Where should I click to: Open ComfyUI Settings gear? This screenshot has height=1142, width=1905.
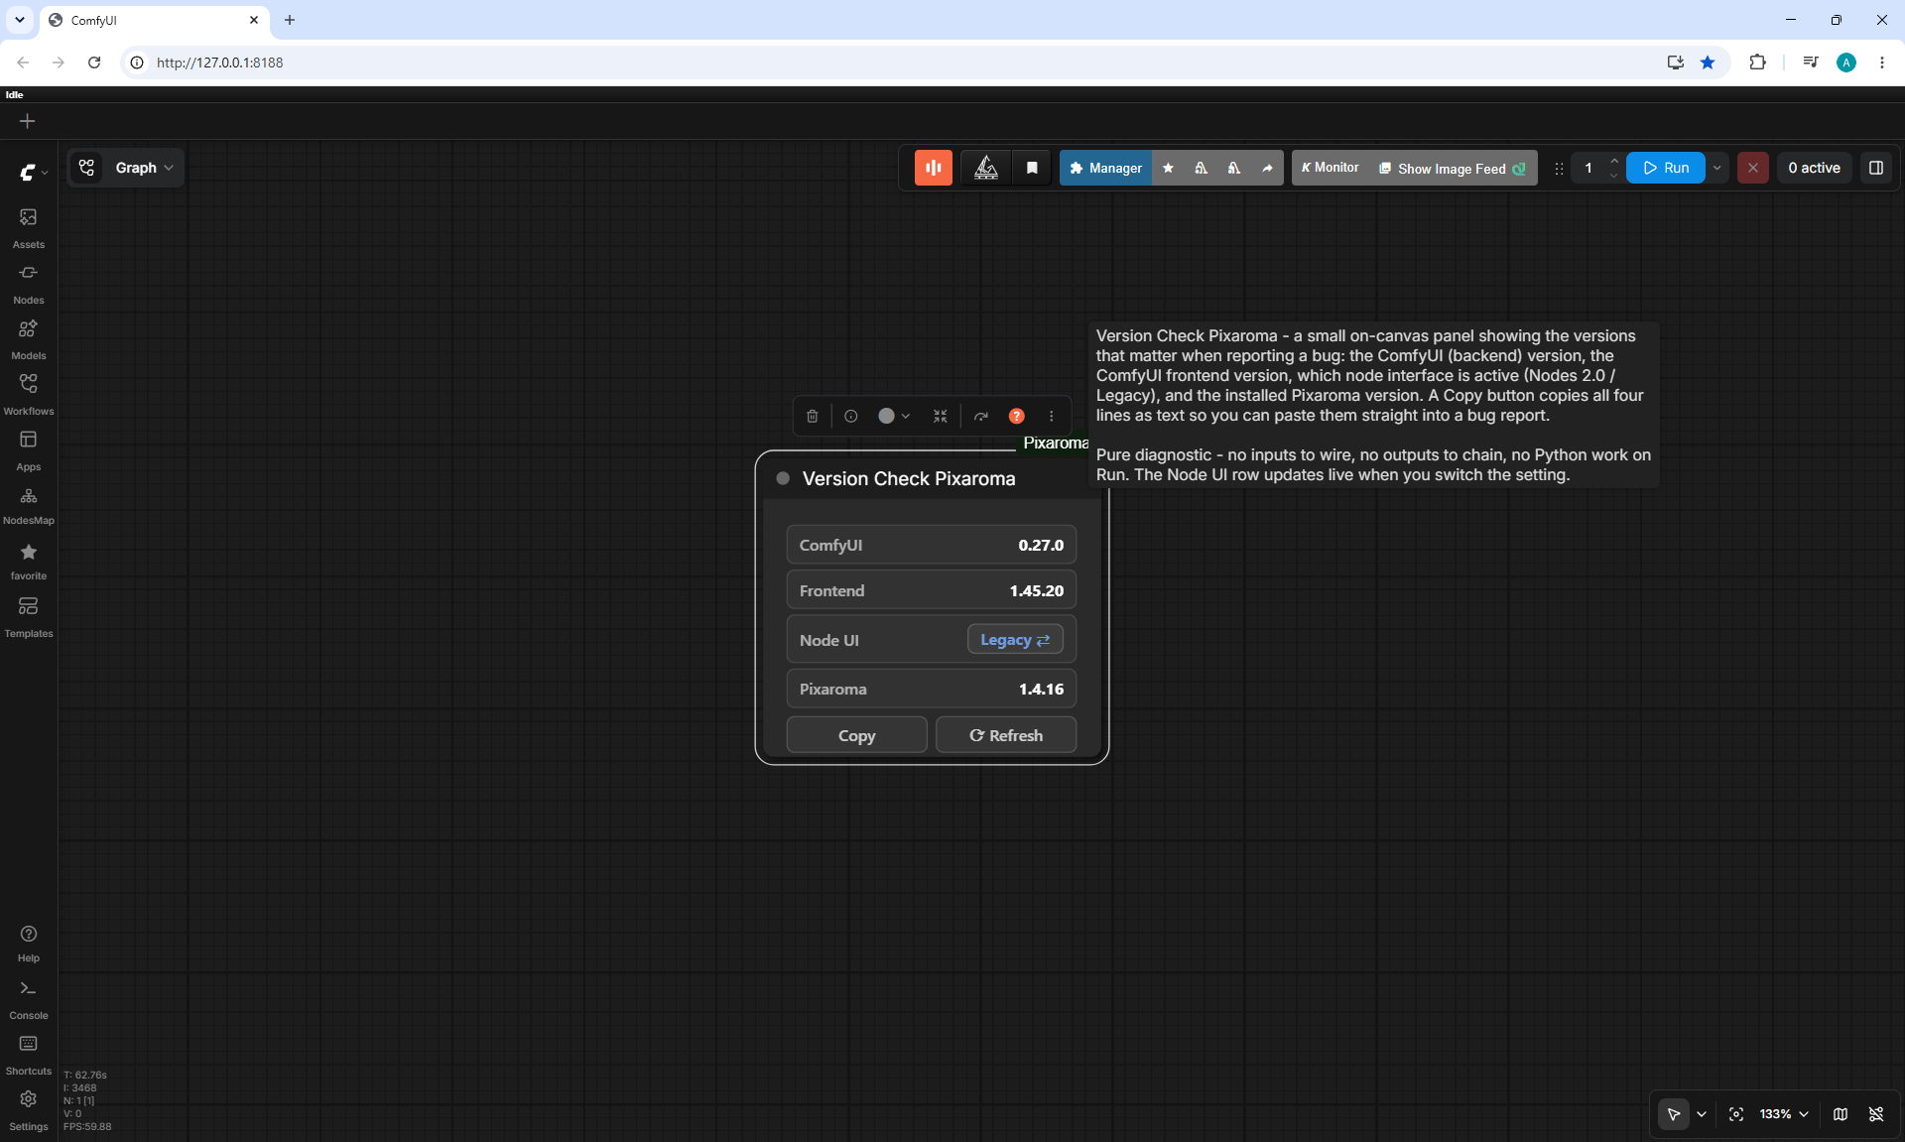coord(28,1110)
